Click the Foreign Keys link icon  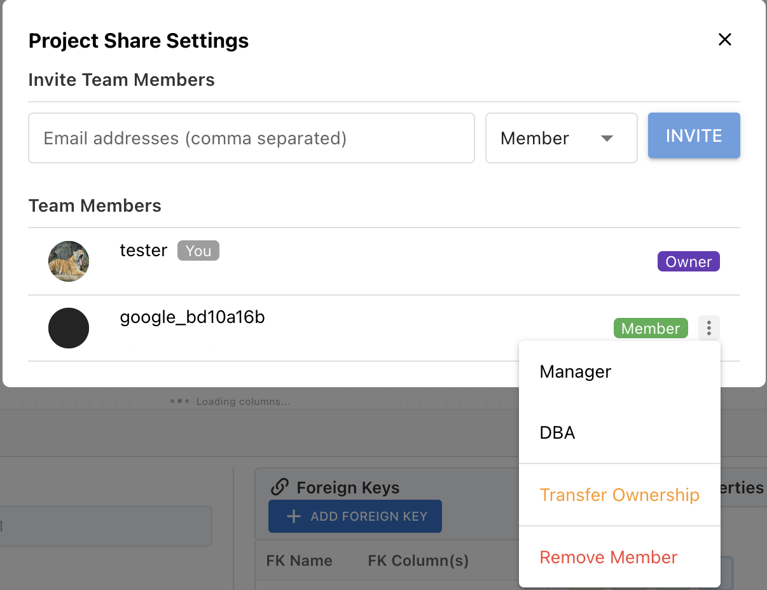tap(279, 488)
